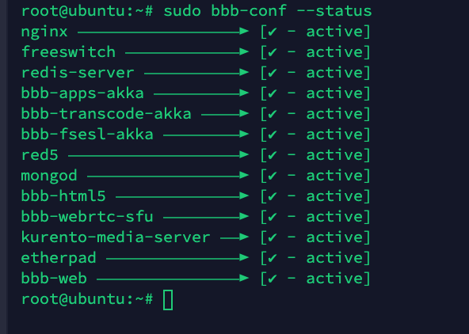Click the mongod status checkmark
This screenshot has width=469, height=334.
pyautogui.click(x=272, y=176)
